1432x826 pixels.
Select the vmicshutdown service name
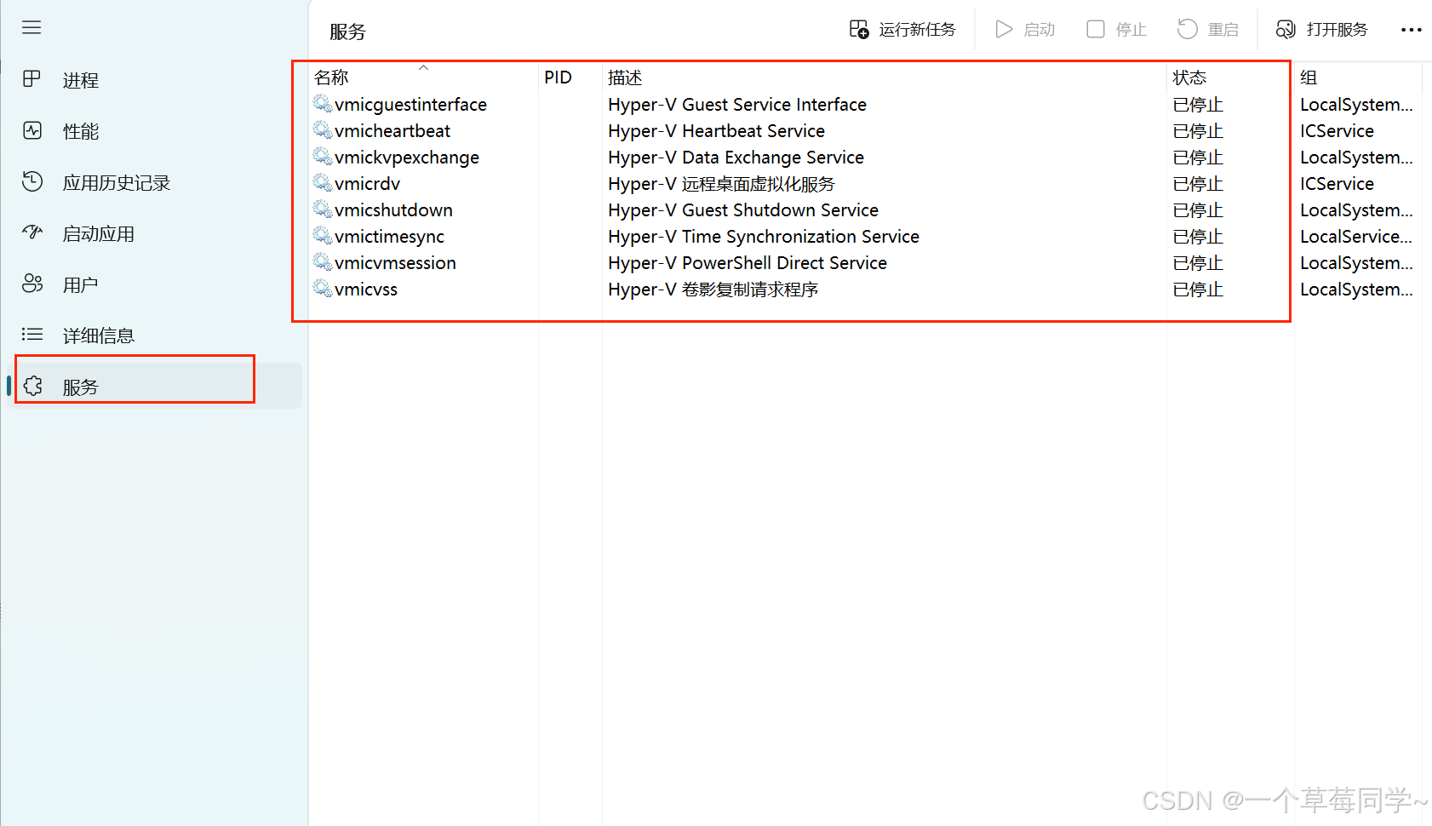[393, 210]
